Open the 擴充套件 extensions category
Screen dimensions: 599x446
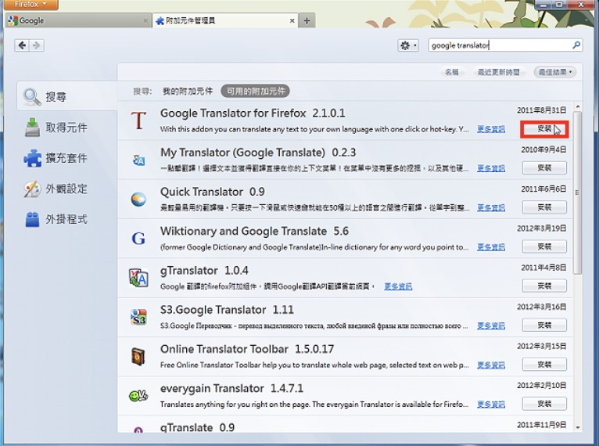tap(56, 158)
